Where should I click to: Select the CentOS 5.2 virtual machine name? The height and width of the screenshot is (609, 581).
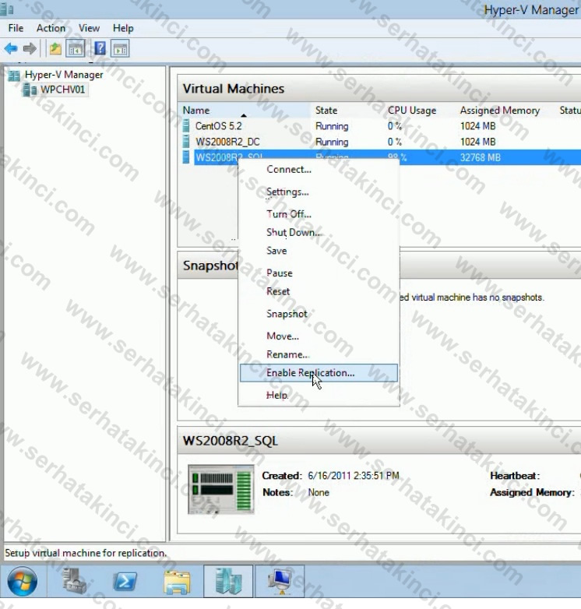pos(218,126)
